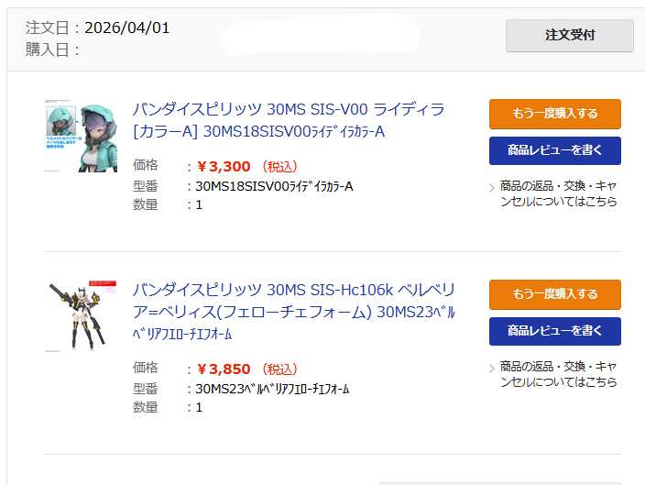This screenshot has height=485, width=645.
Task: Click the ライディラ model number value
Action: click(274, 186)
